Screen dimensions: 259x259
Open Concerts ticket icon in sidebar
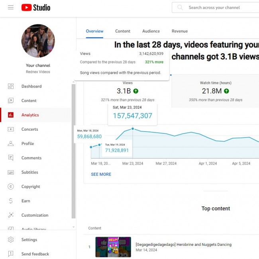[11, 129]
